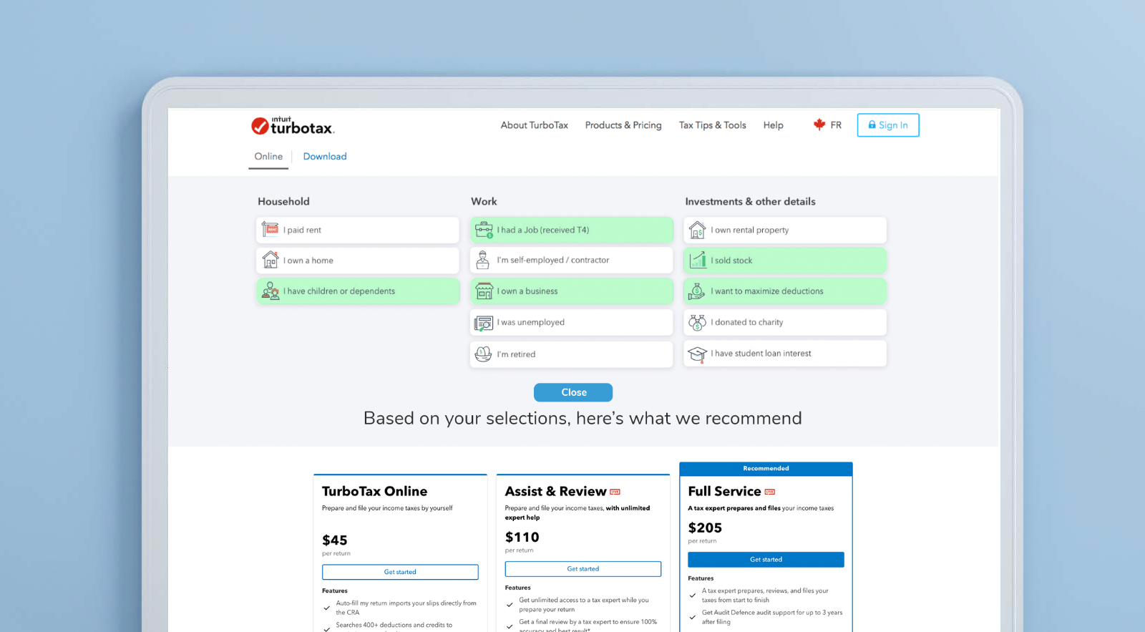Click the graduation cap icon for student loan
The height and width of the screenshot is (632, 1145).
tap(697, 354)
